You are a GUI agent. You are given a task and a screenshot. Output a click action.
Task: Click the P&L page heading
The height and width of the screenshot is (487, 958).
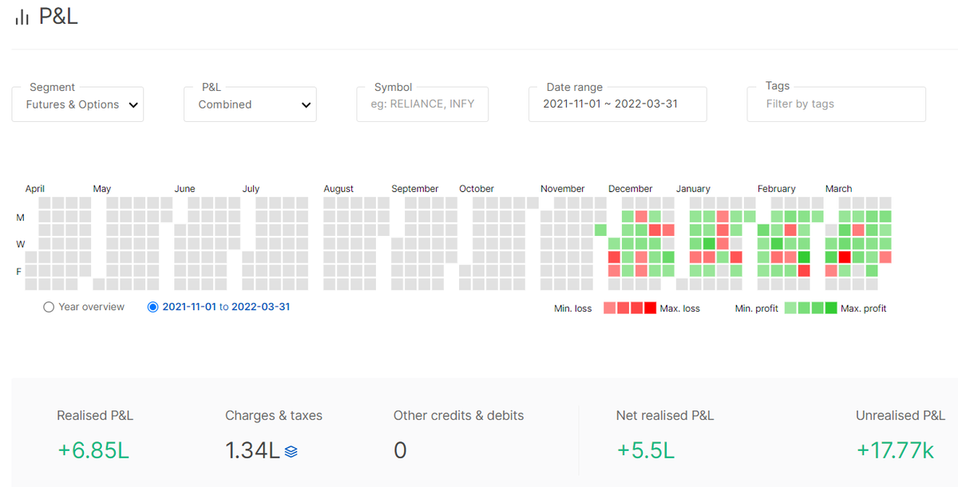(x=58, y=17)
